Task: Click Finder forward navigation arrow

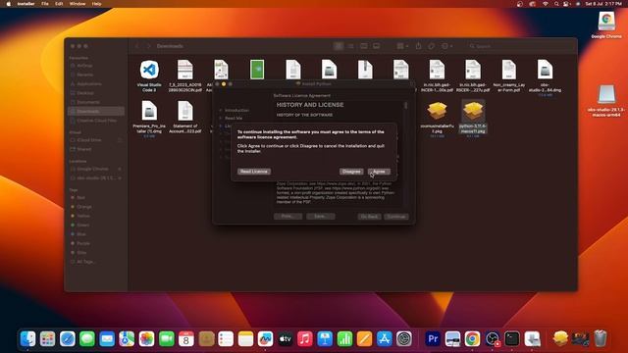Action: point(148,46)
